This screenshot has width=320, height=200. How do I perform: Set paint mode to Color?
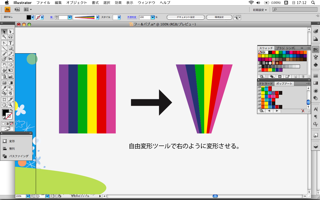3,124
